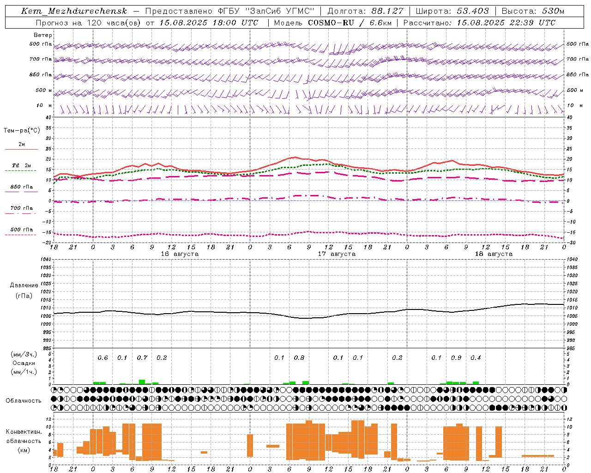591x473 pixels.
Task: Select the 'Долгота: 88.127' longitude value
Action: coord(365,11)
